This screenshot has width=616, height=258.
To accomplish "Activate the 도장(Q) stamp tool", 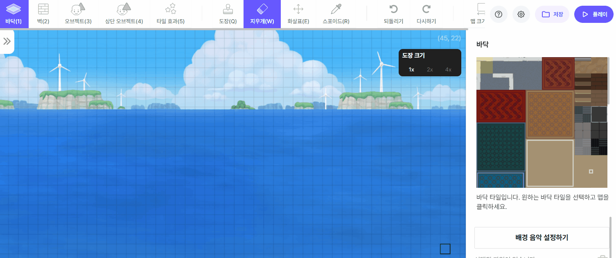I will click(228, 14).
